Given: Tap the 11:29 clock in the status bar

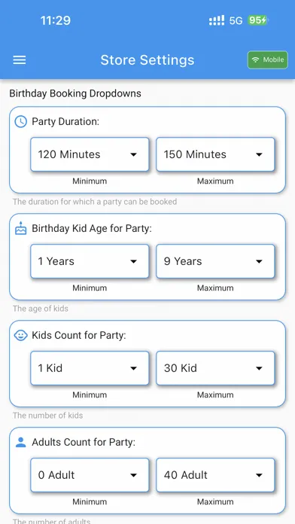Looking at the screenshot, I should pos(56,20).
